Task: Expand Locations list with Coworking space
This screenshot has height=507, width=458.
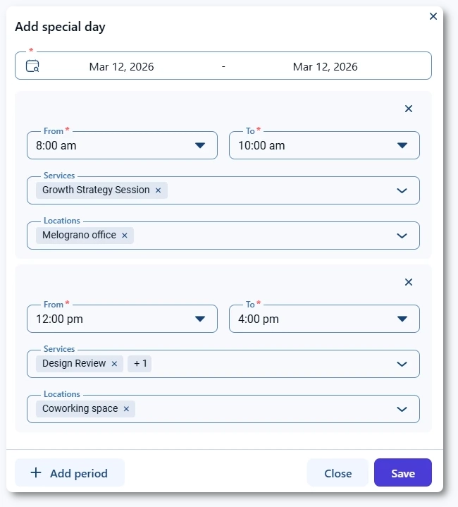Action: [x=402, y=409]
